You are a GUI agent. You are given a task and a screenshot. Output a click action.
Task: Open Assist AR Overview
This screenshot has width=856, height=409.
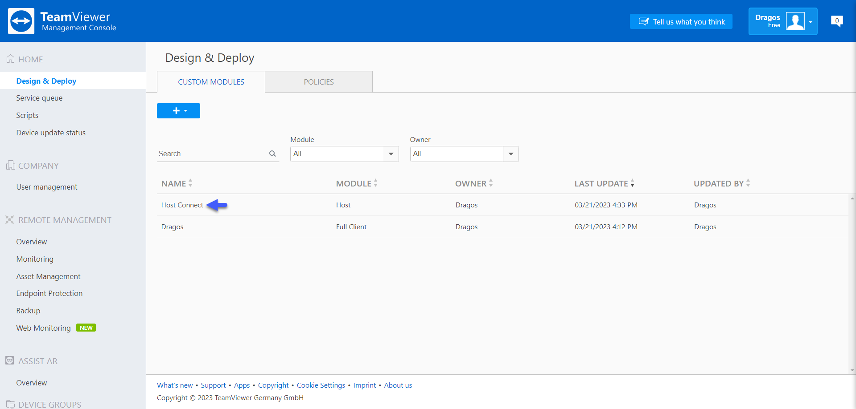[x=32, y=383]
